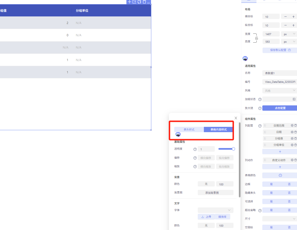297x230 pixels.
Task: Open settings gear for 日期 column
Action: (292, 132)
